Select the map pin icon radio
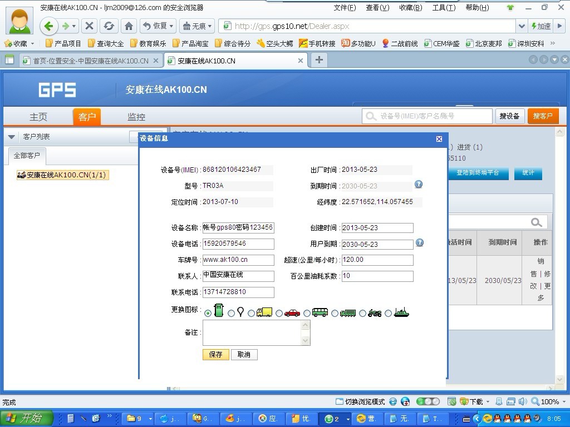Image resolution: width=570 pixels, height=427 pixels. pyautogui.click(x=231, y=313)
